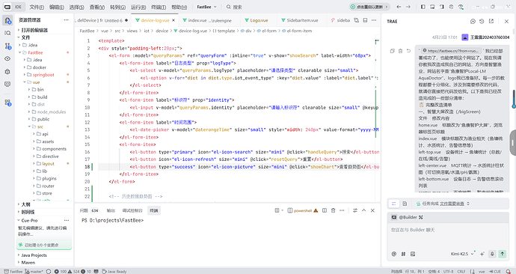The height and width of the screenshot is (274, 516).
Task: Close the bottom terminal panel
Action: coord(372,210)
